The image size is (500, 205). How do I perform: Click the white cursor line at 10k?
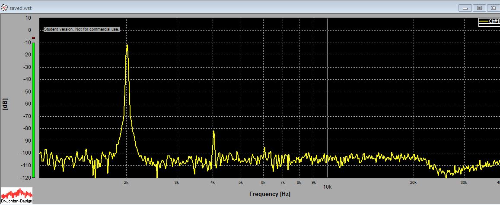(x=327, y=98)
